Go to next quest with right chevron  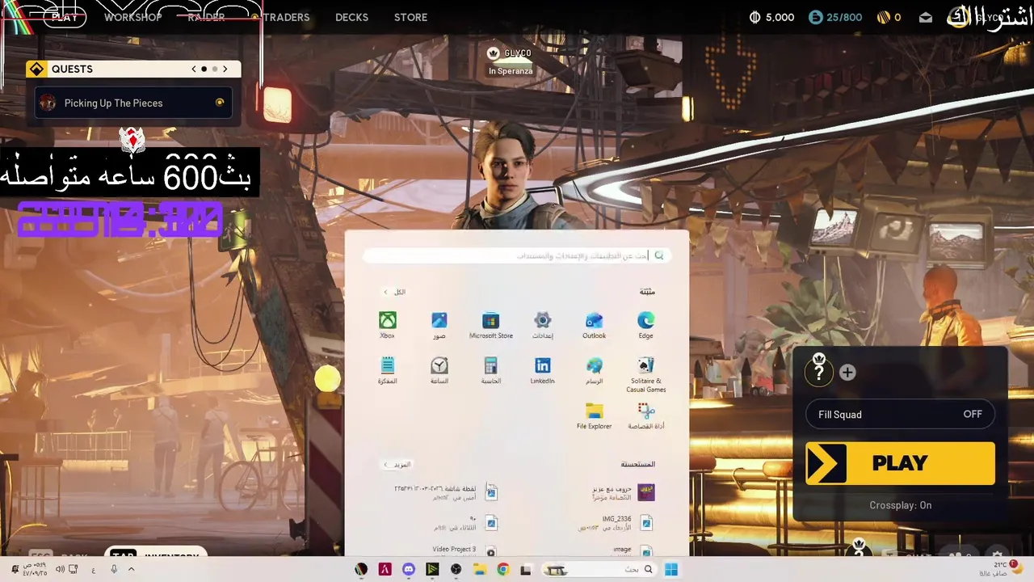[x=225, y=70]
